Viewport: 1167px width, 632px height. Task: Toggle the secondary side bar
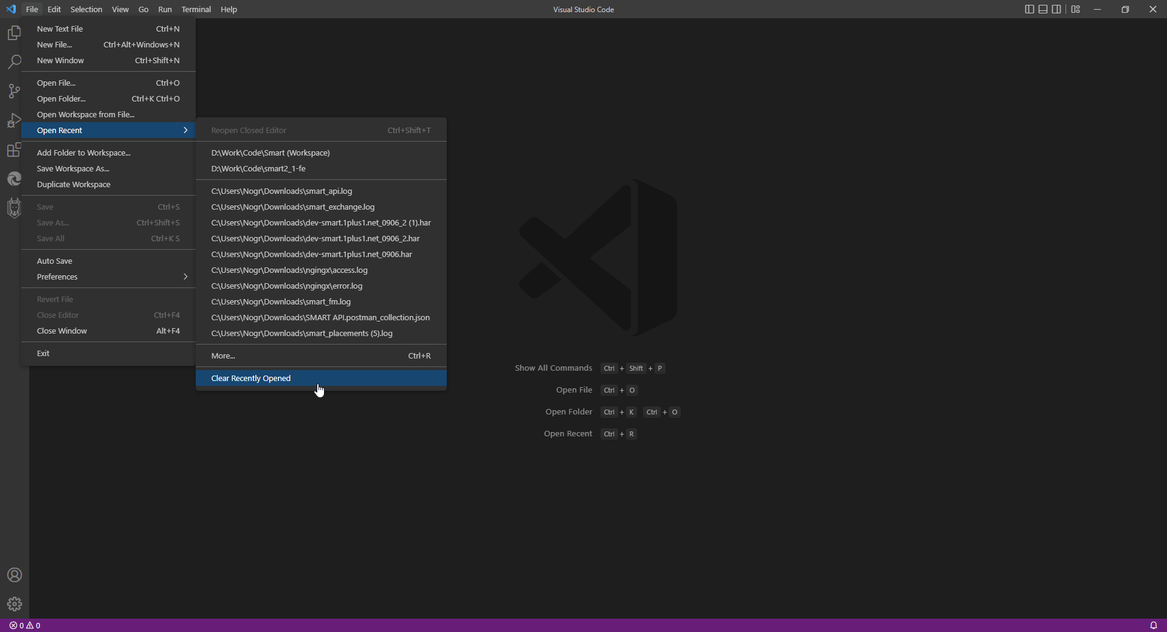coord(1057,9)
